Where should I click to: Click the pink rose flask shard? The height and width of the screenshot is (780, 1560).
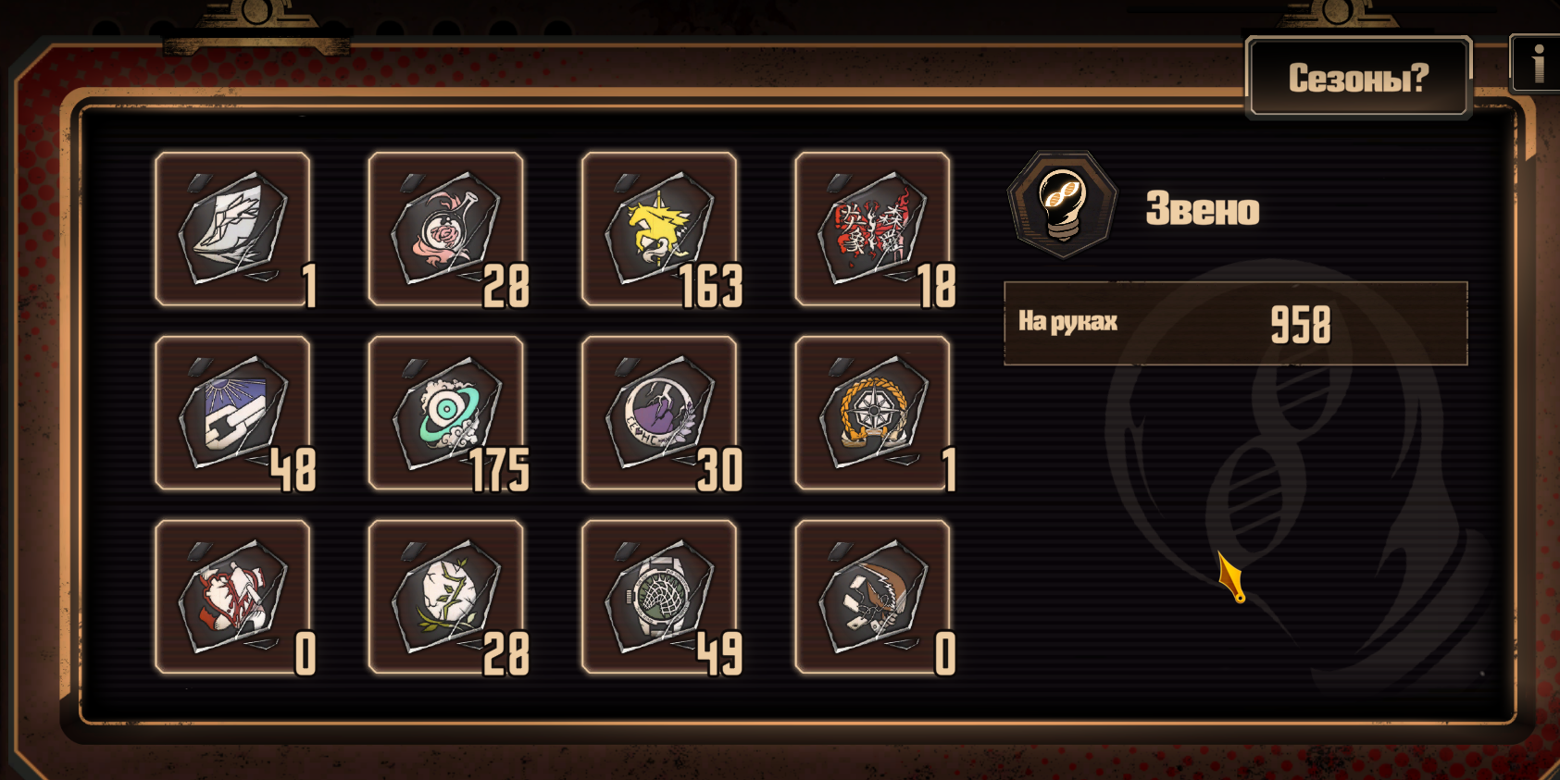(446, 229)
